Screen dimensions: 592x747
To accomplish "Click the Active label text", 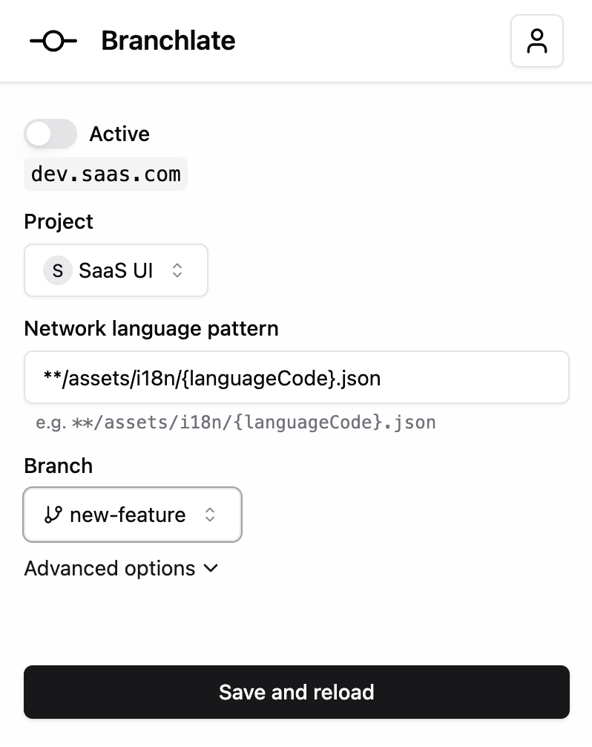I will point(119,134).
